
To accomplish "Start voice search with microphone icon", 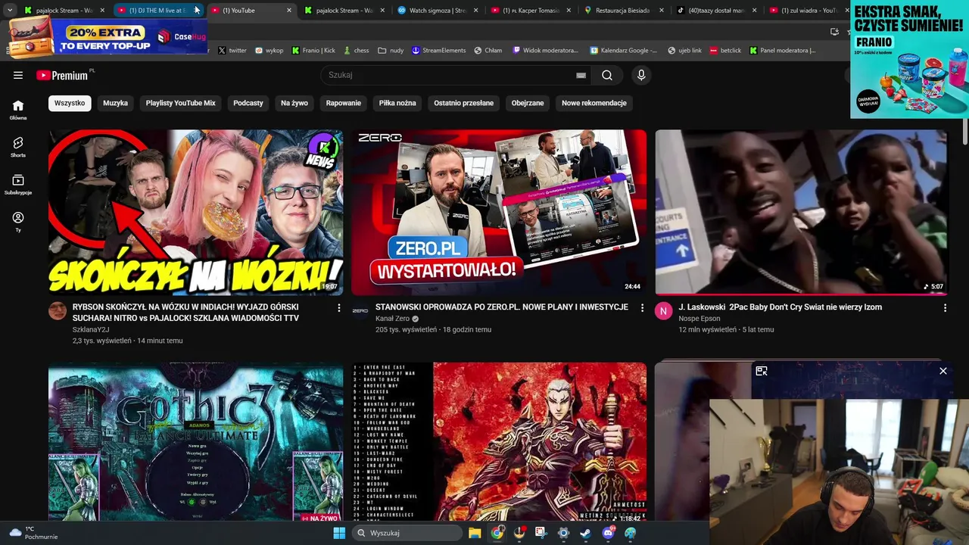I will [641, 75].
